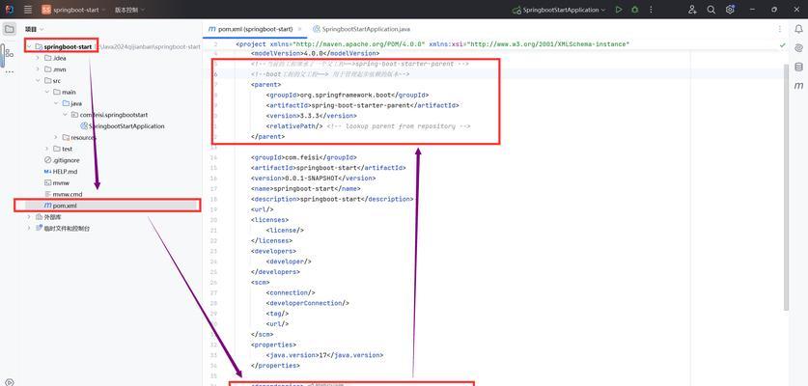
Task: Run SpringbootStartApplication with play icon
Action: (619, 10)
